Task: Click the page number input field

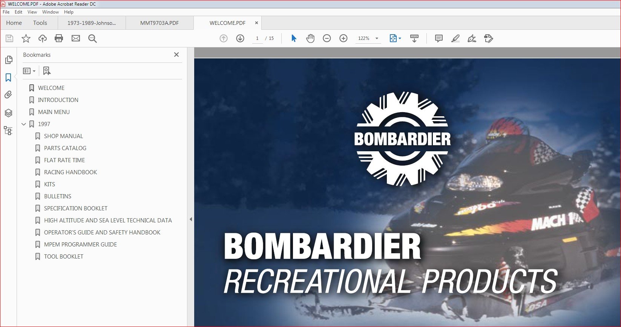Action: click(258, 38)
